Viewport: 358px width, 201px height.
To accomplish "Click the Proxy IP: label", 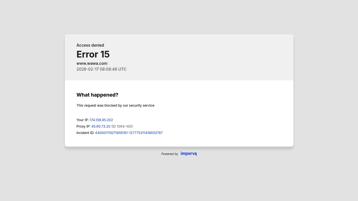I will pyautogui.click(x=83, y=126).
